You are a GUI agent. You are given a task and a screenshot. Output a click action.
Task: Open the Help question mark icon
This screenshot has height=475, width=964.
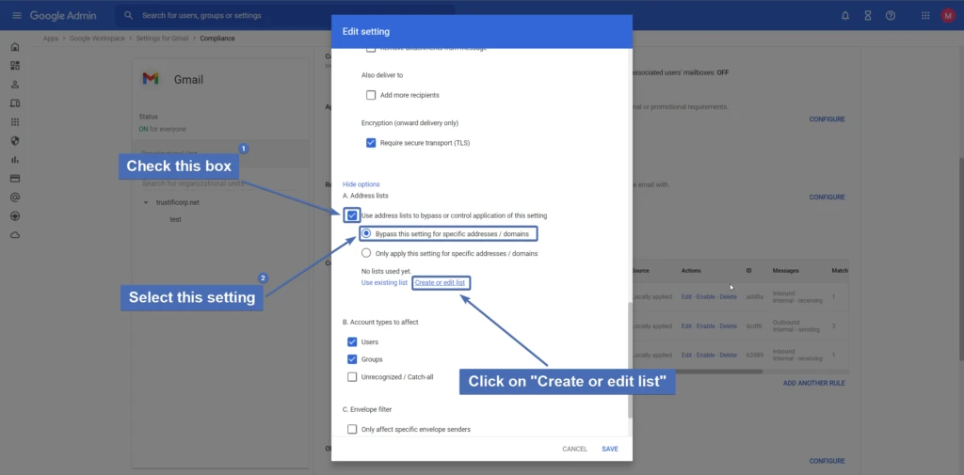(891, 16)
